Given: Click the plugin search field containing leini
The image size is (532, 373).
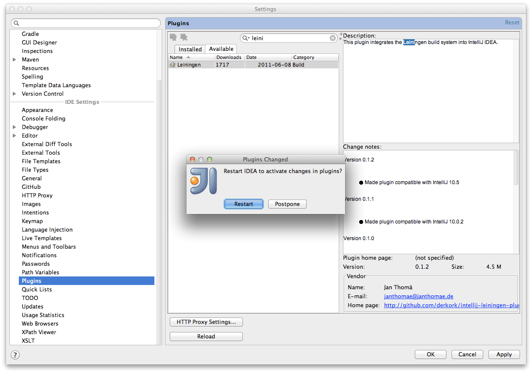Looking at the screenshot, I should click(x=290, y=38).
